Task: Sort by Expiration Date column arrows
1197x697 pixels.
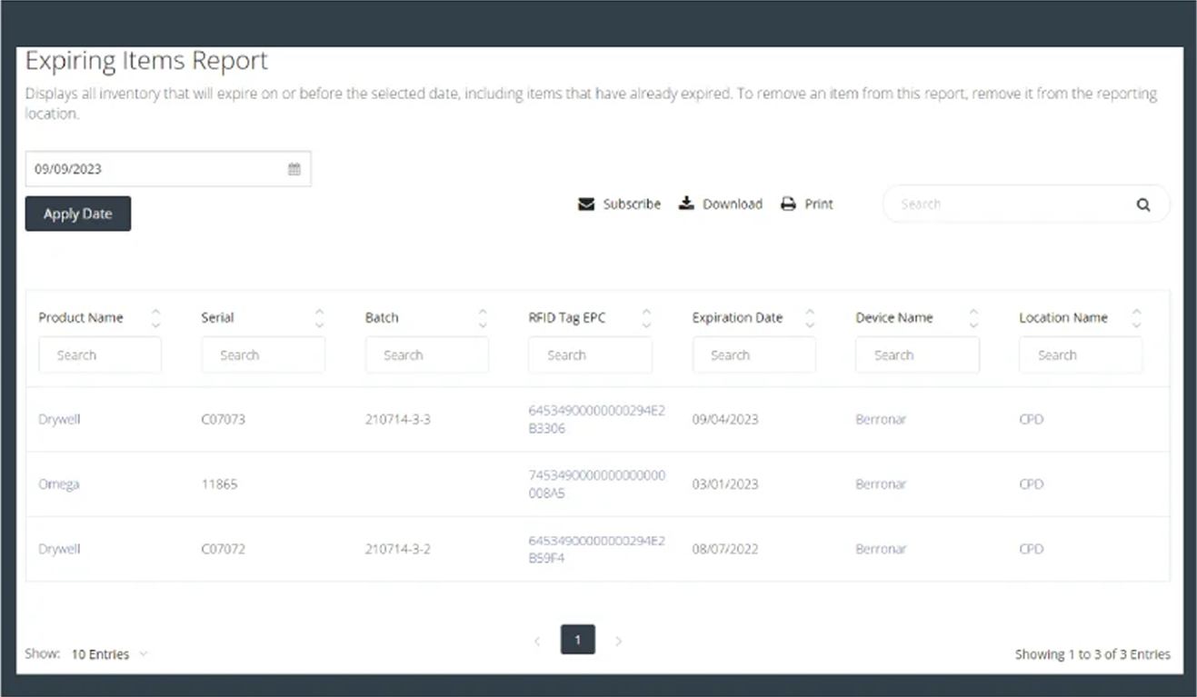Action: click(810, 318)
